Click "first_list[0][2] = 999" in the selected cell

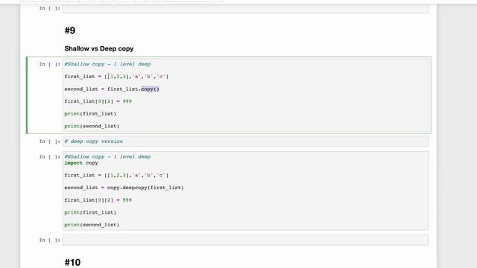click(x=98, y=101)
